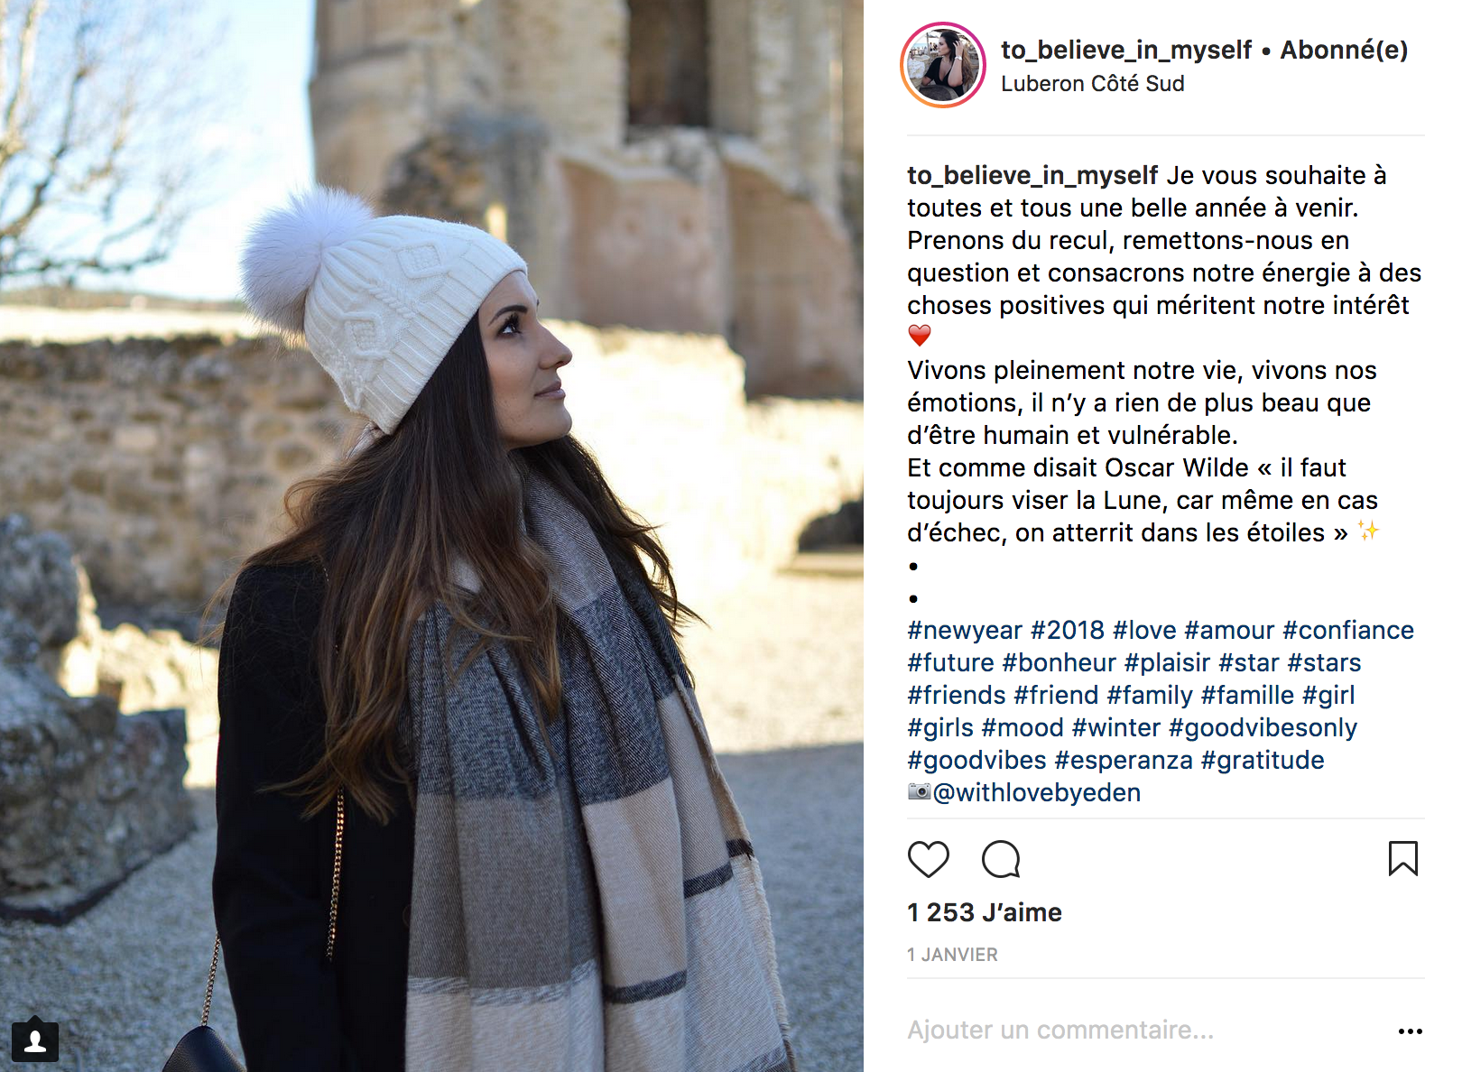This screenshot has height=1072, width=1462.
Task: Open the #gratitude hashtag
Action: [x=1263, y=760]
